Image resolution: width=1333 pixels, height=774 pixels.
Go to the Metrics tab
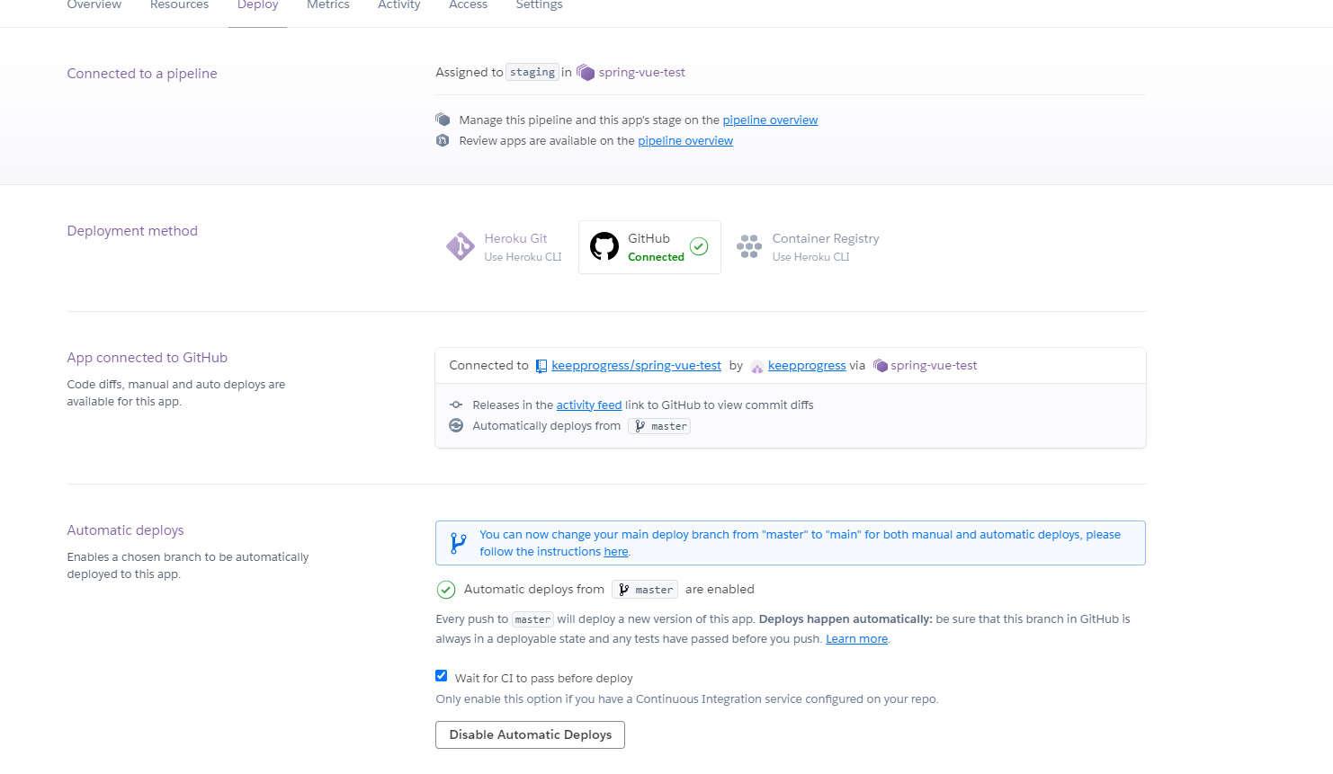pyautogui.click(x=327, y=5)
